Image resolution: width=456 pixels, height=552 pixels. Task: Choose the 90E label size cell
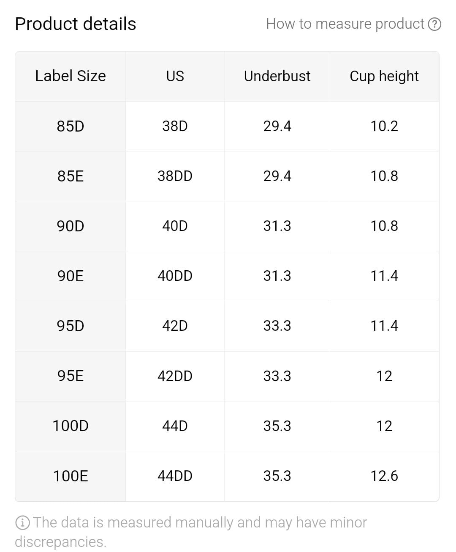point(71,276)
